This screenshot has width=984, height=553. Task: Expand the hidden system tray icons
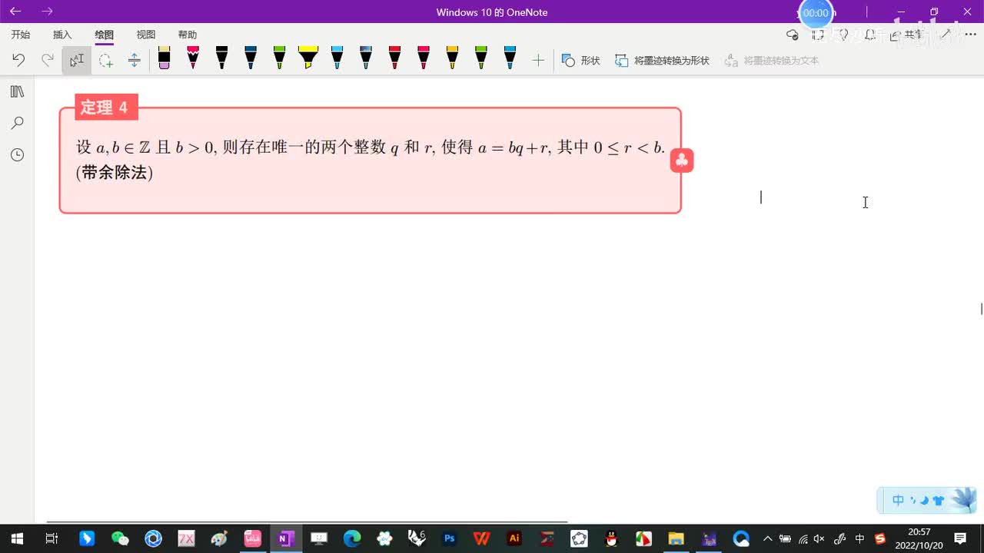767,538
